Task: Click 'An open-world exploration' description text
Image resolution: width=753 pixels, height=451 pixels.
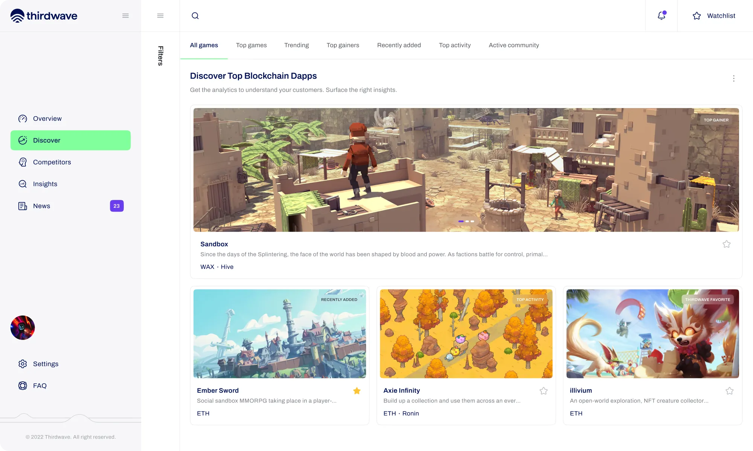Action: point(639,401)
